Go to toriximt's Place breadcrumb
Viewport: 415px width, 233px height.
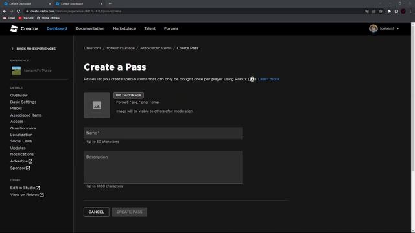pyautogui.click(x=121, y=48)
